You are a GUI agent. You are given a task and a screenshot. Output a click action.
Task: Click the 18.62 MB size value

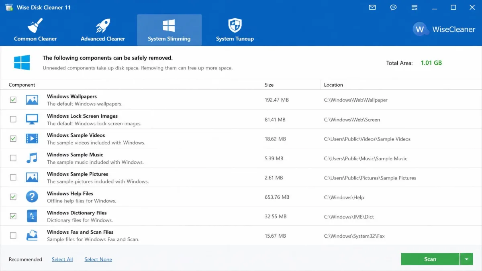point(275,139)
